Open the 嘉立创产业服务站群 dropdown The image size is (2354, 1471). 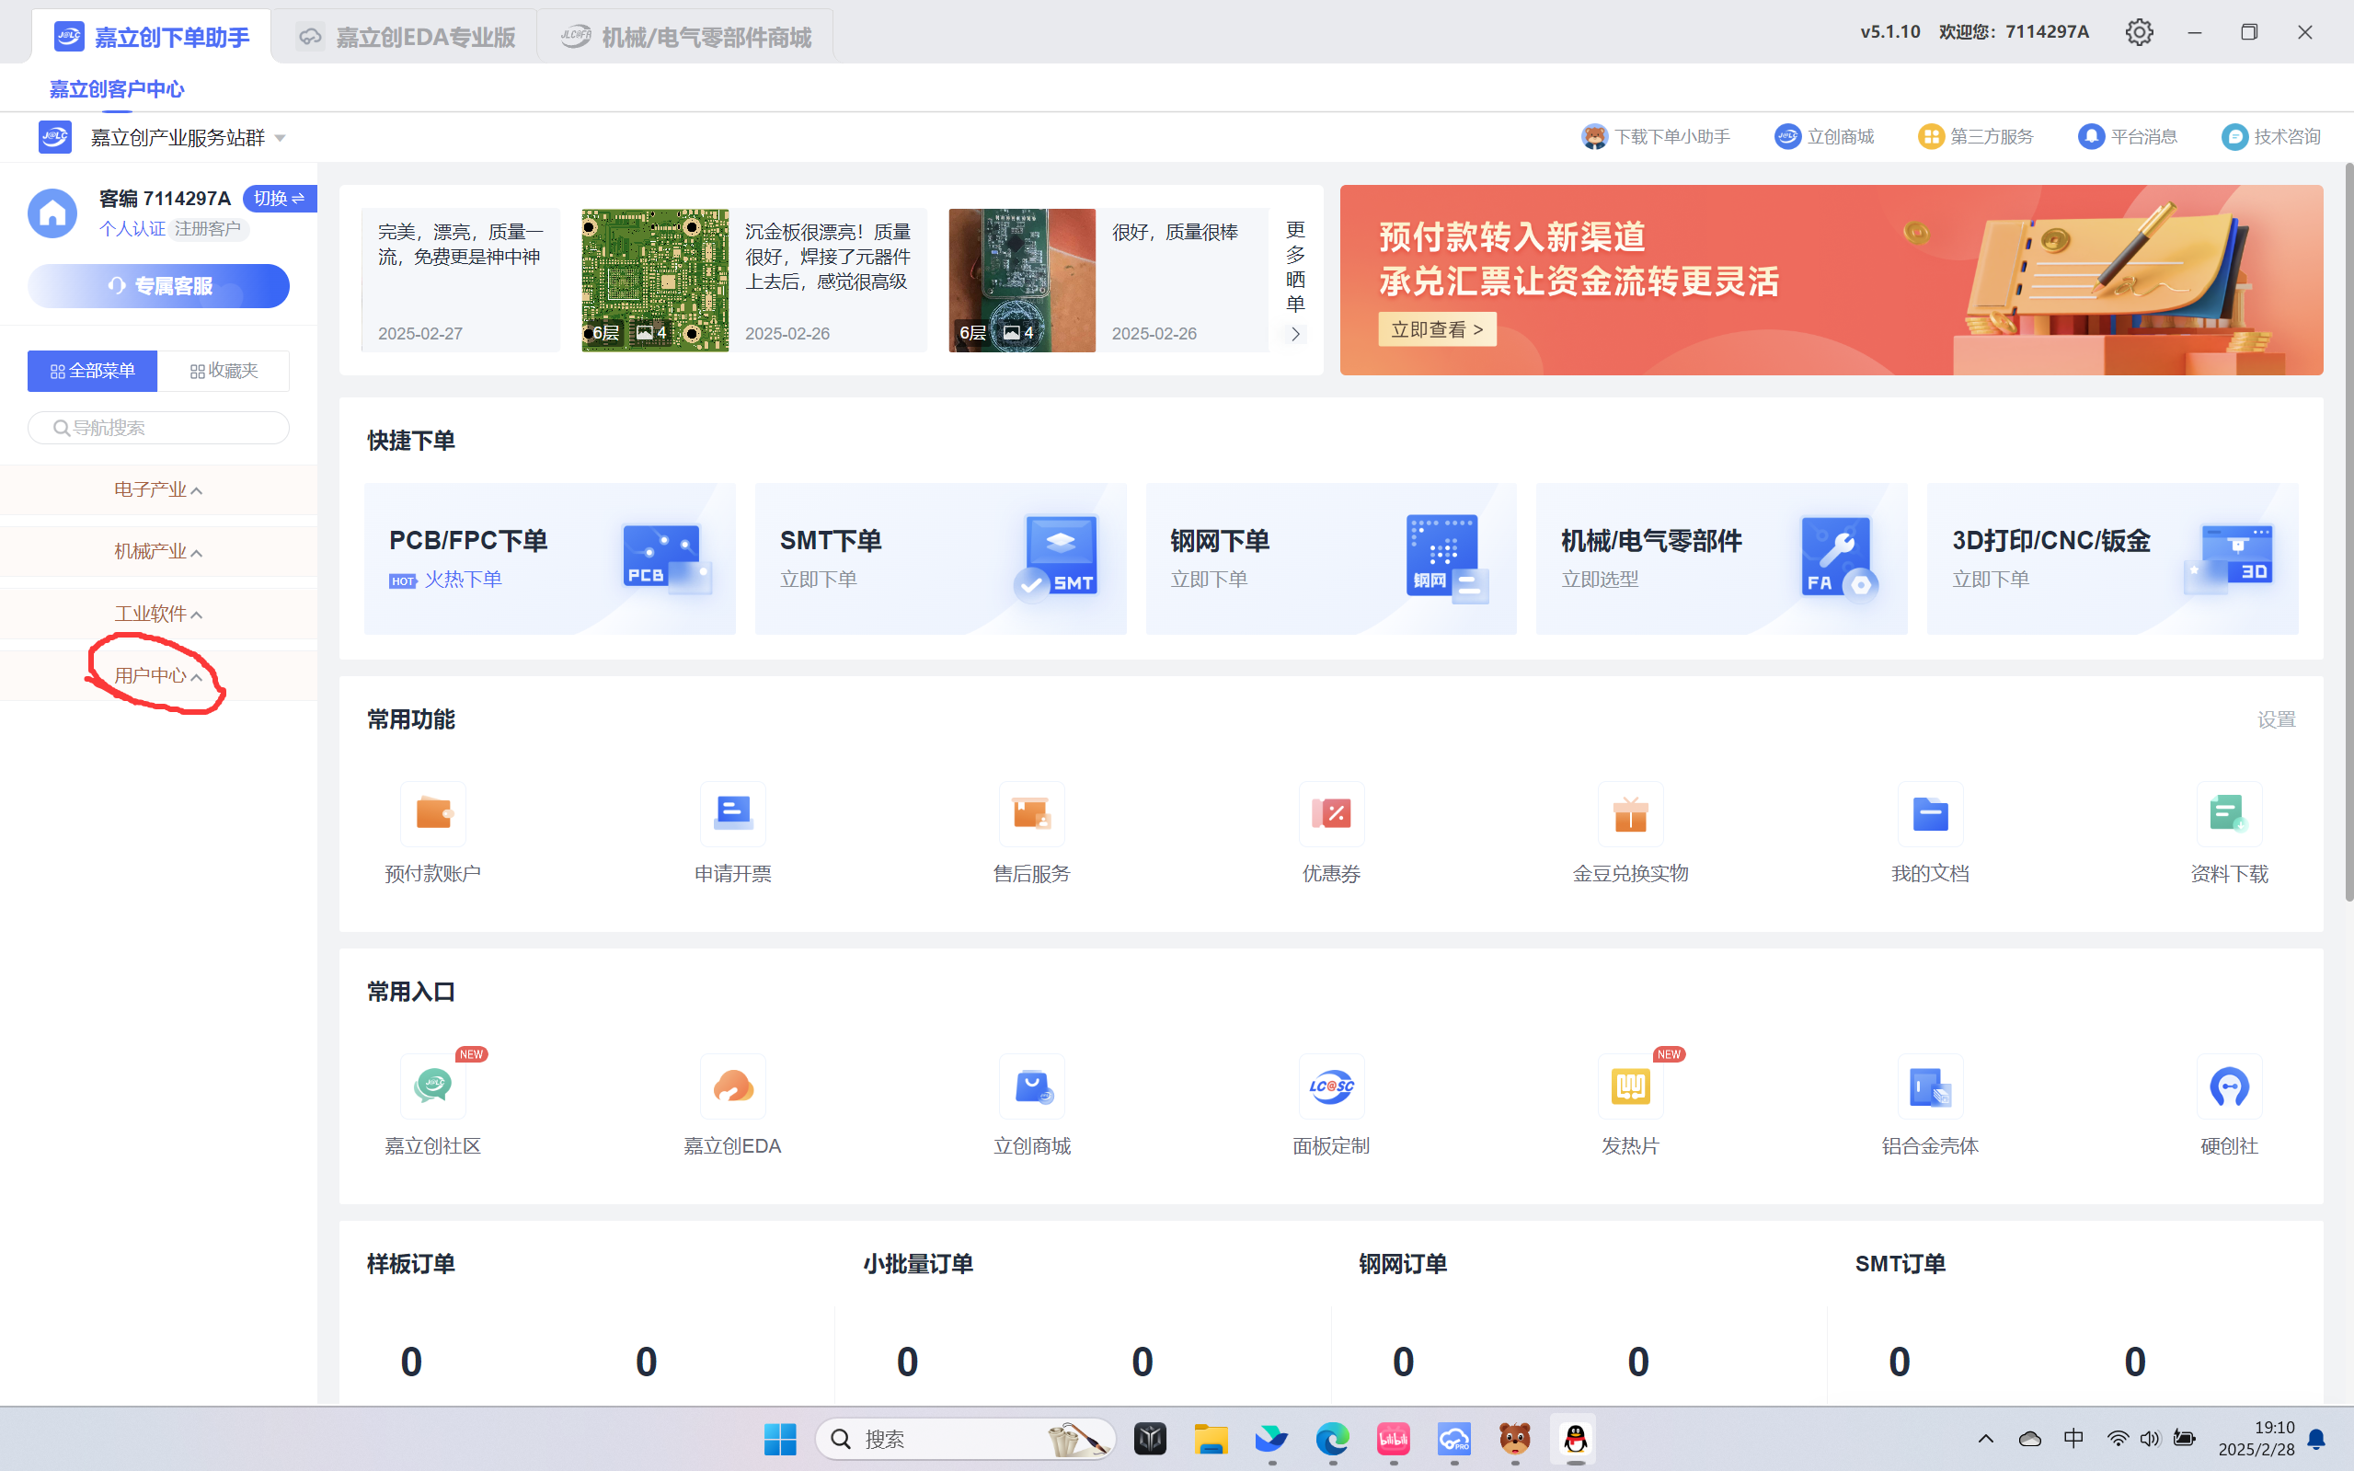pos(188,137)
